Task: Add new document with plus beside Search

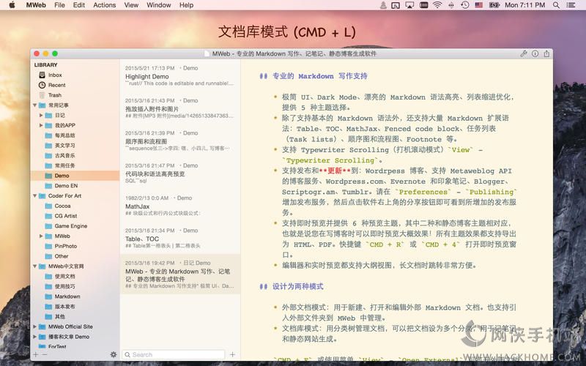Action: coord(232,354)
